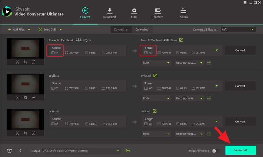Switch to the Converted list tab

142,30
